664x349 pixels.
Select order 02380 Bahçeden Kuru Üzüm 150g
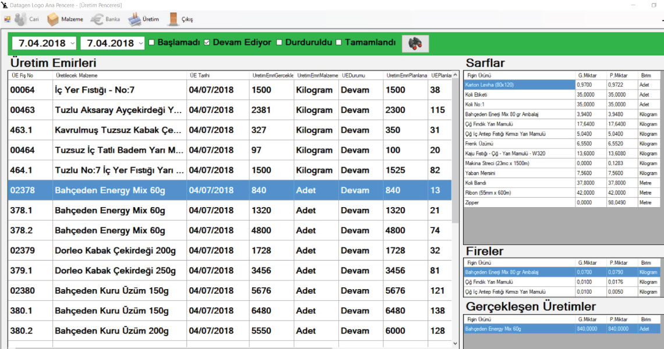(229, 291)
